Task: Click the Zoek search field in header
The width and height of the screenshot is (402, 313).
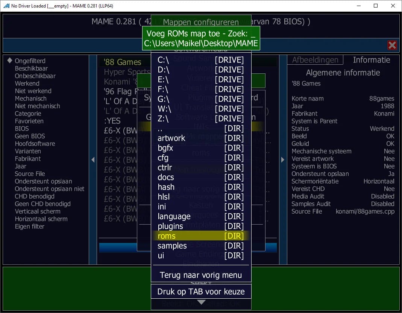Action: pyautogui.click(x=201, y=33)
